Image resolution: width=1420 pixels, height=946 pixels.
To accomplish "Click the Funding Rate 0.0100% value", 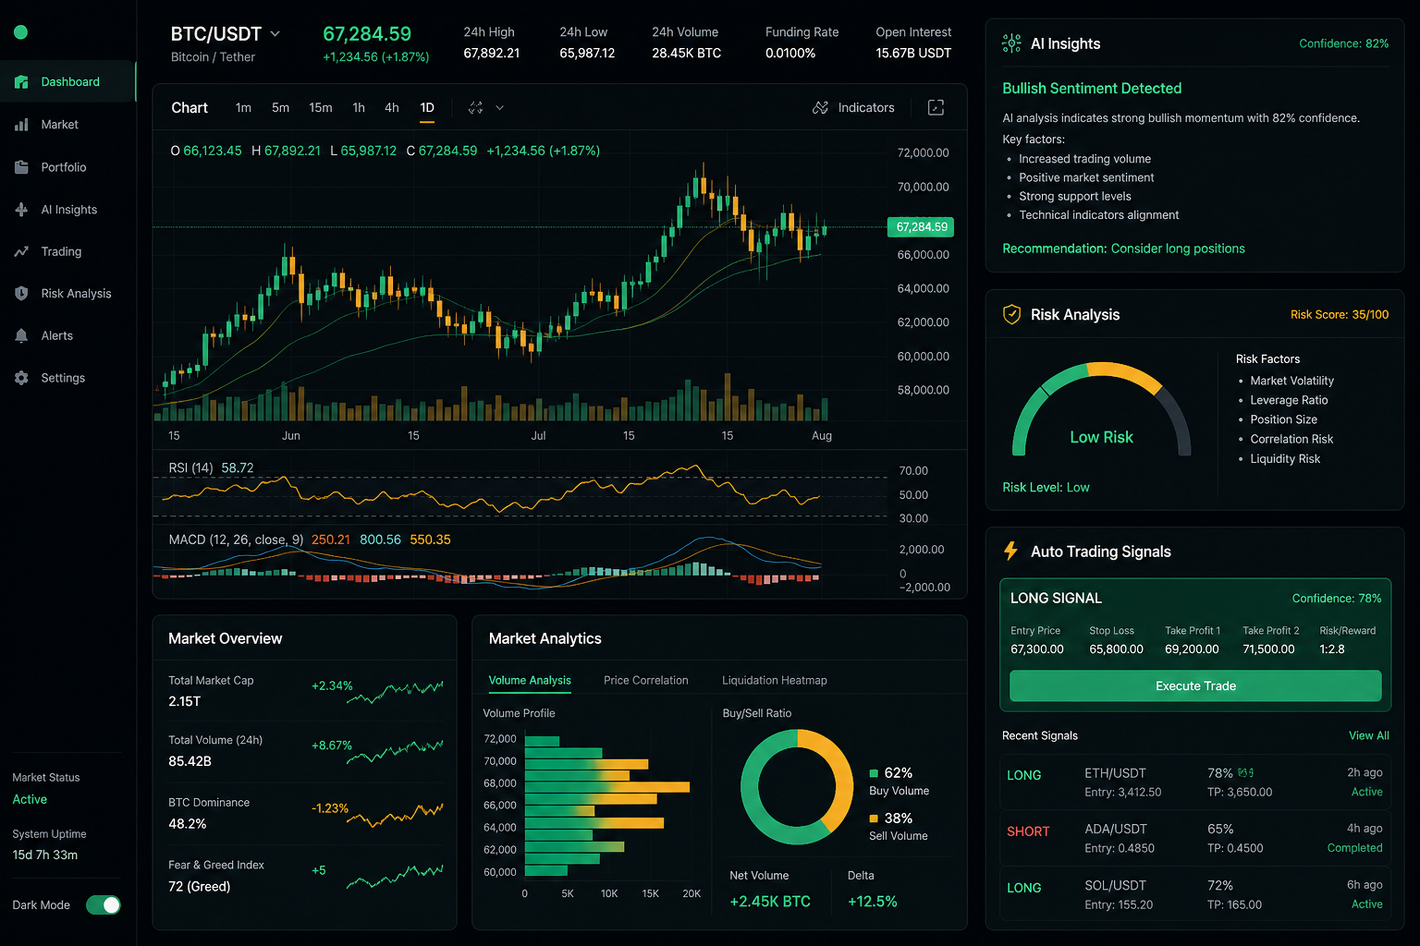I will 790,53.
